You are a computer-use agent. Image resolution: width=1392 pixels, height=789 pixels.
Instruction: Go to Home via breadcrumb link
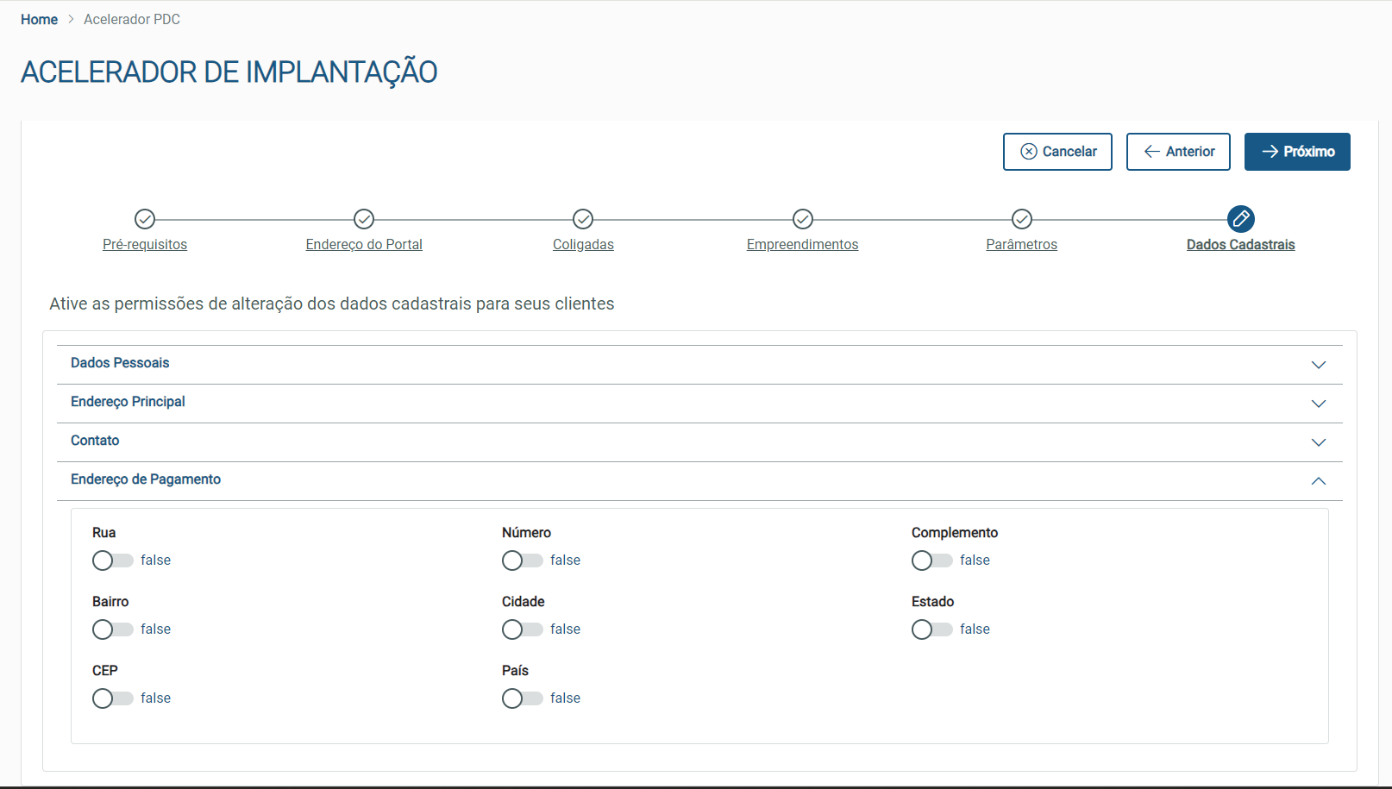[39, 20]
